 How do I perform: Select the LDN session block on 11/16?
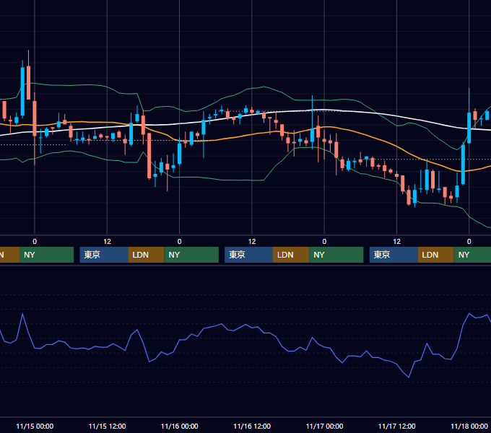point(291,255)
